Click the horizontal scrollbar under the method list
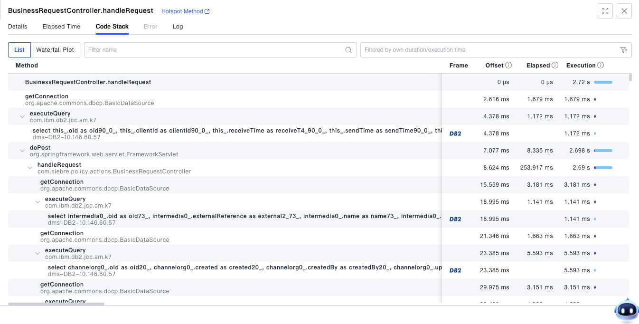This screenshot has height=324, width=639. click(56, 304)
